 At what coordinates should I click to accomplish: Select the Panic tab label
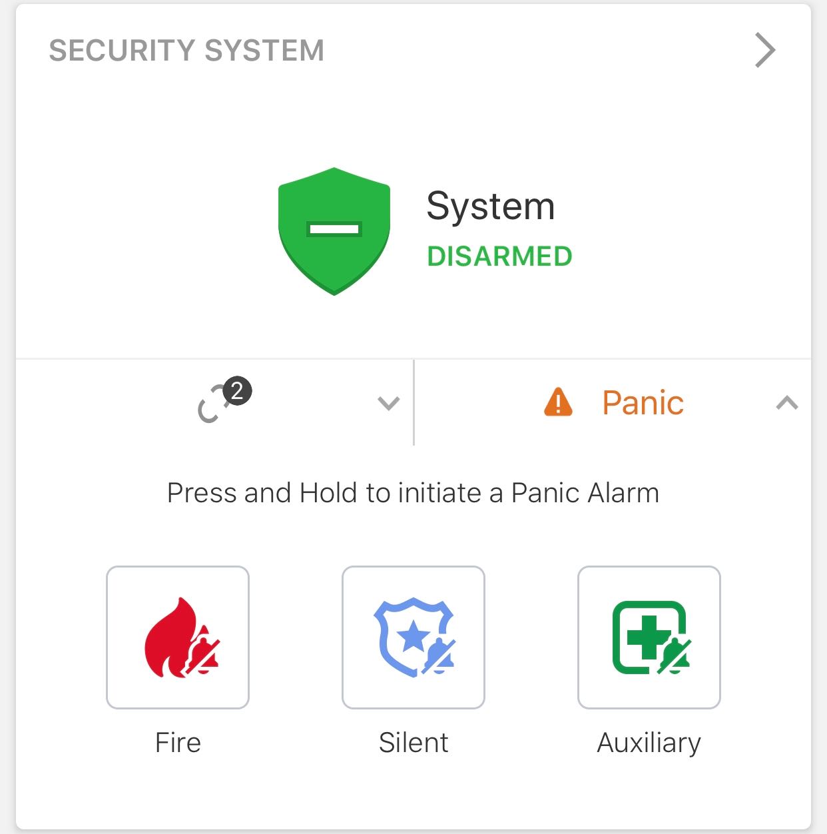[x=643, y=402]
